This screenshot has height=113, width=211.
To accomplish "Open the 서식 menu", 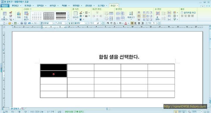I will coord(53,6).
